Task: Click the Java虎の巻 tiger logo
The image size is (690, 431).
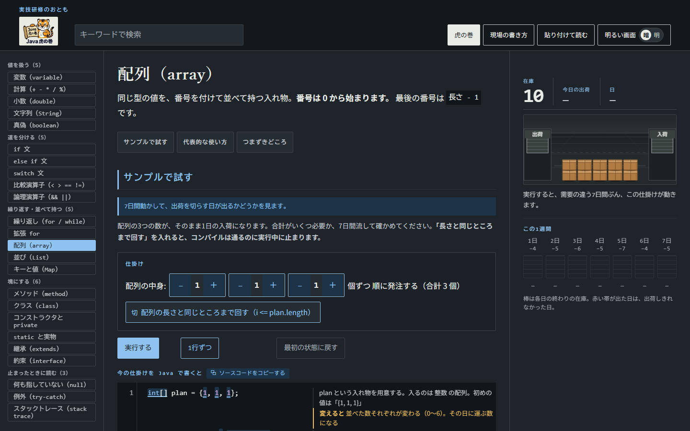Action: (x=38, y=31)
